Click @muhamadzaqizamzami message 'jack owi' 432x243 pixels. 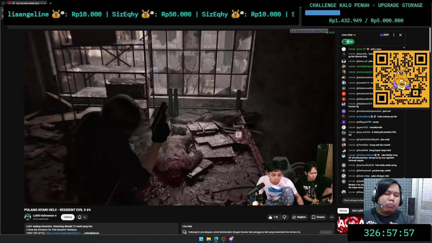[x=386, y=111]
